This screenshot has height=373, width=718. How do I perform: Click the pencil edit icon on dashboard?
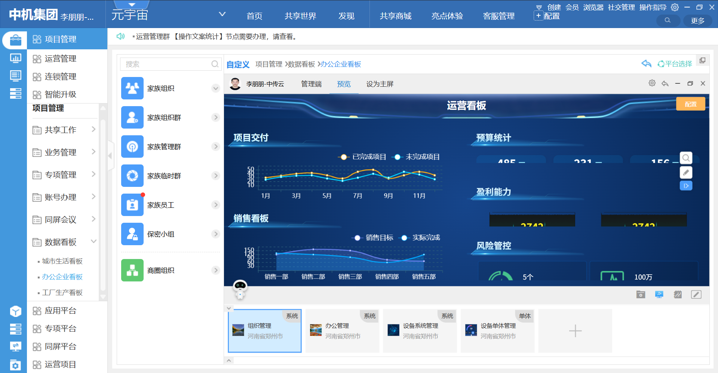(x=685, y=172)
